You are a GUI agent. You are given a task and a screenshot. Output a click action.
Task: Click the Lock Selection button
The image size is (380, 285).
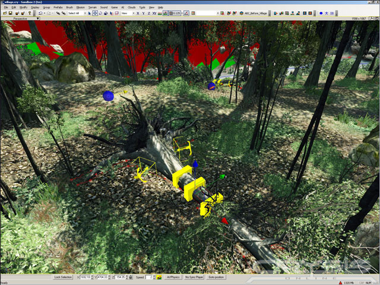63,277
